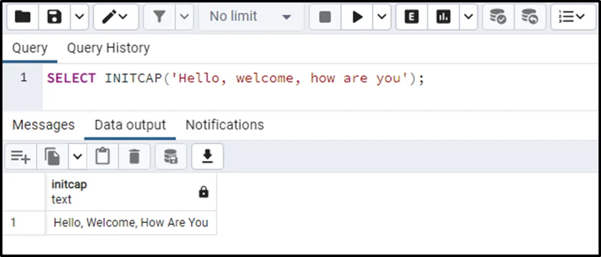The width and height of the screenshot is (601, 257).
Task: Open the No limit rows dropdown
Action: click(x=250, y=17)
